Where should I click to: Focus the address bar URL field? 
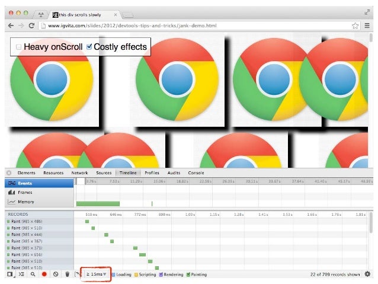coord(198,25)
